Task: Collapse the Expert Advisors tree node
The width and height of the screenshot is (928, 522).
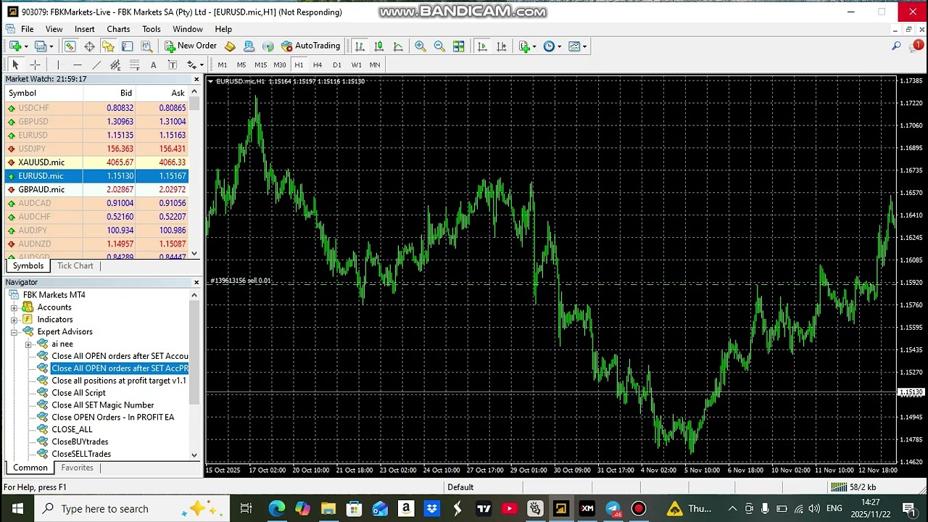Action: [14, 332]
